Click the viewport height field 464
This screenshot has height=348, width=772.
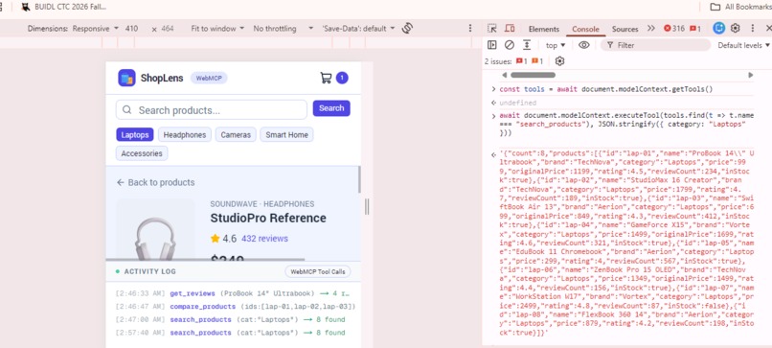(168, 29)
